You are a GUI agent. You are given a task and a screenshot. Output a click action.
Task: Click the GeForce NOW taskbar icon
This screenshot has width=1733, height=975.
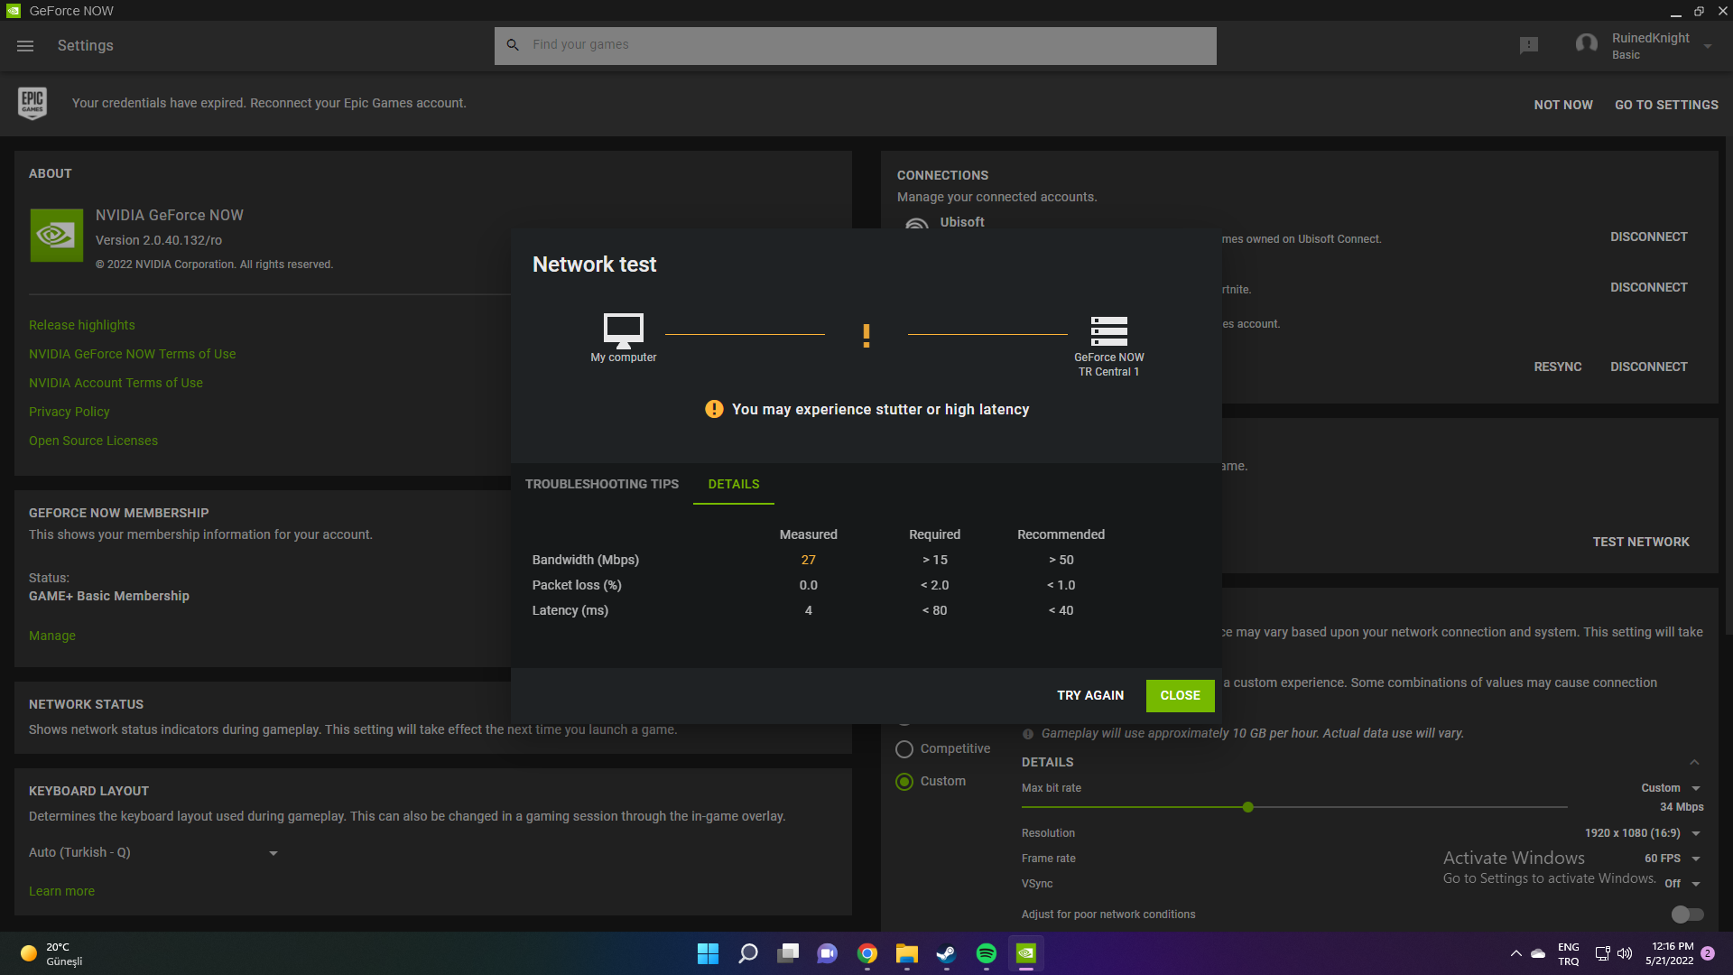(x=1025, y=953)
